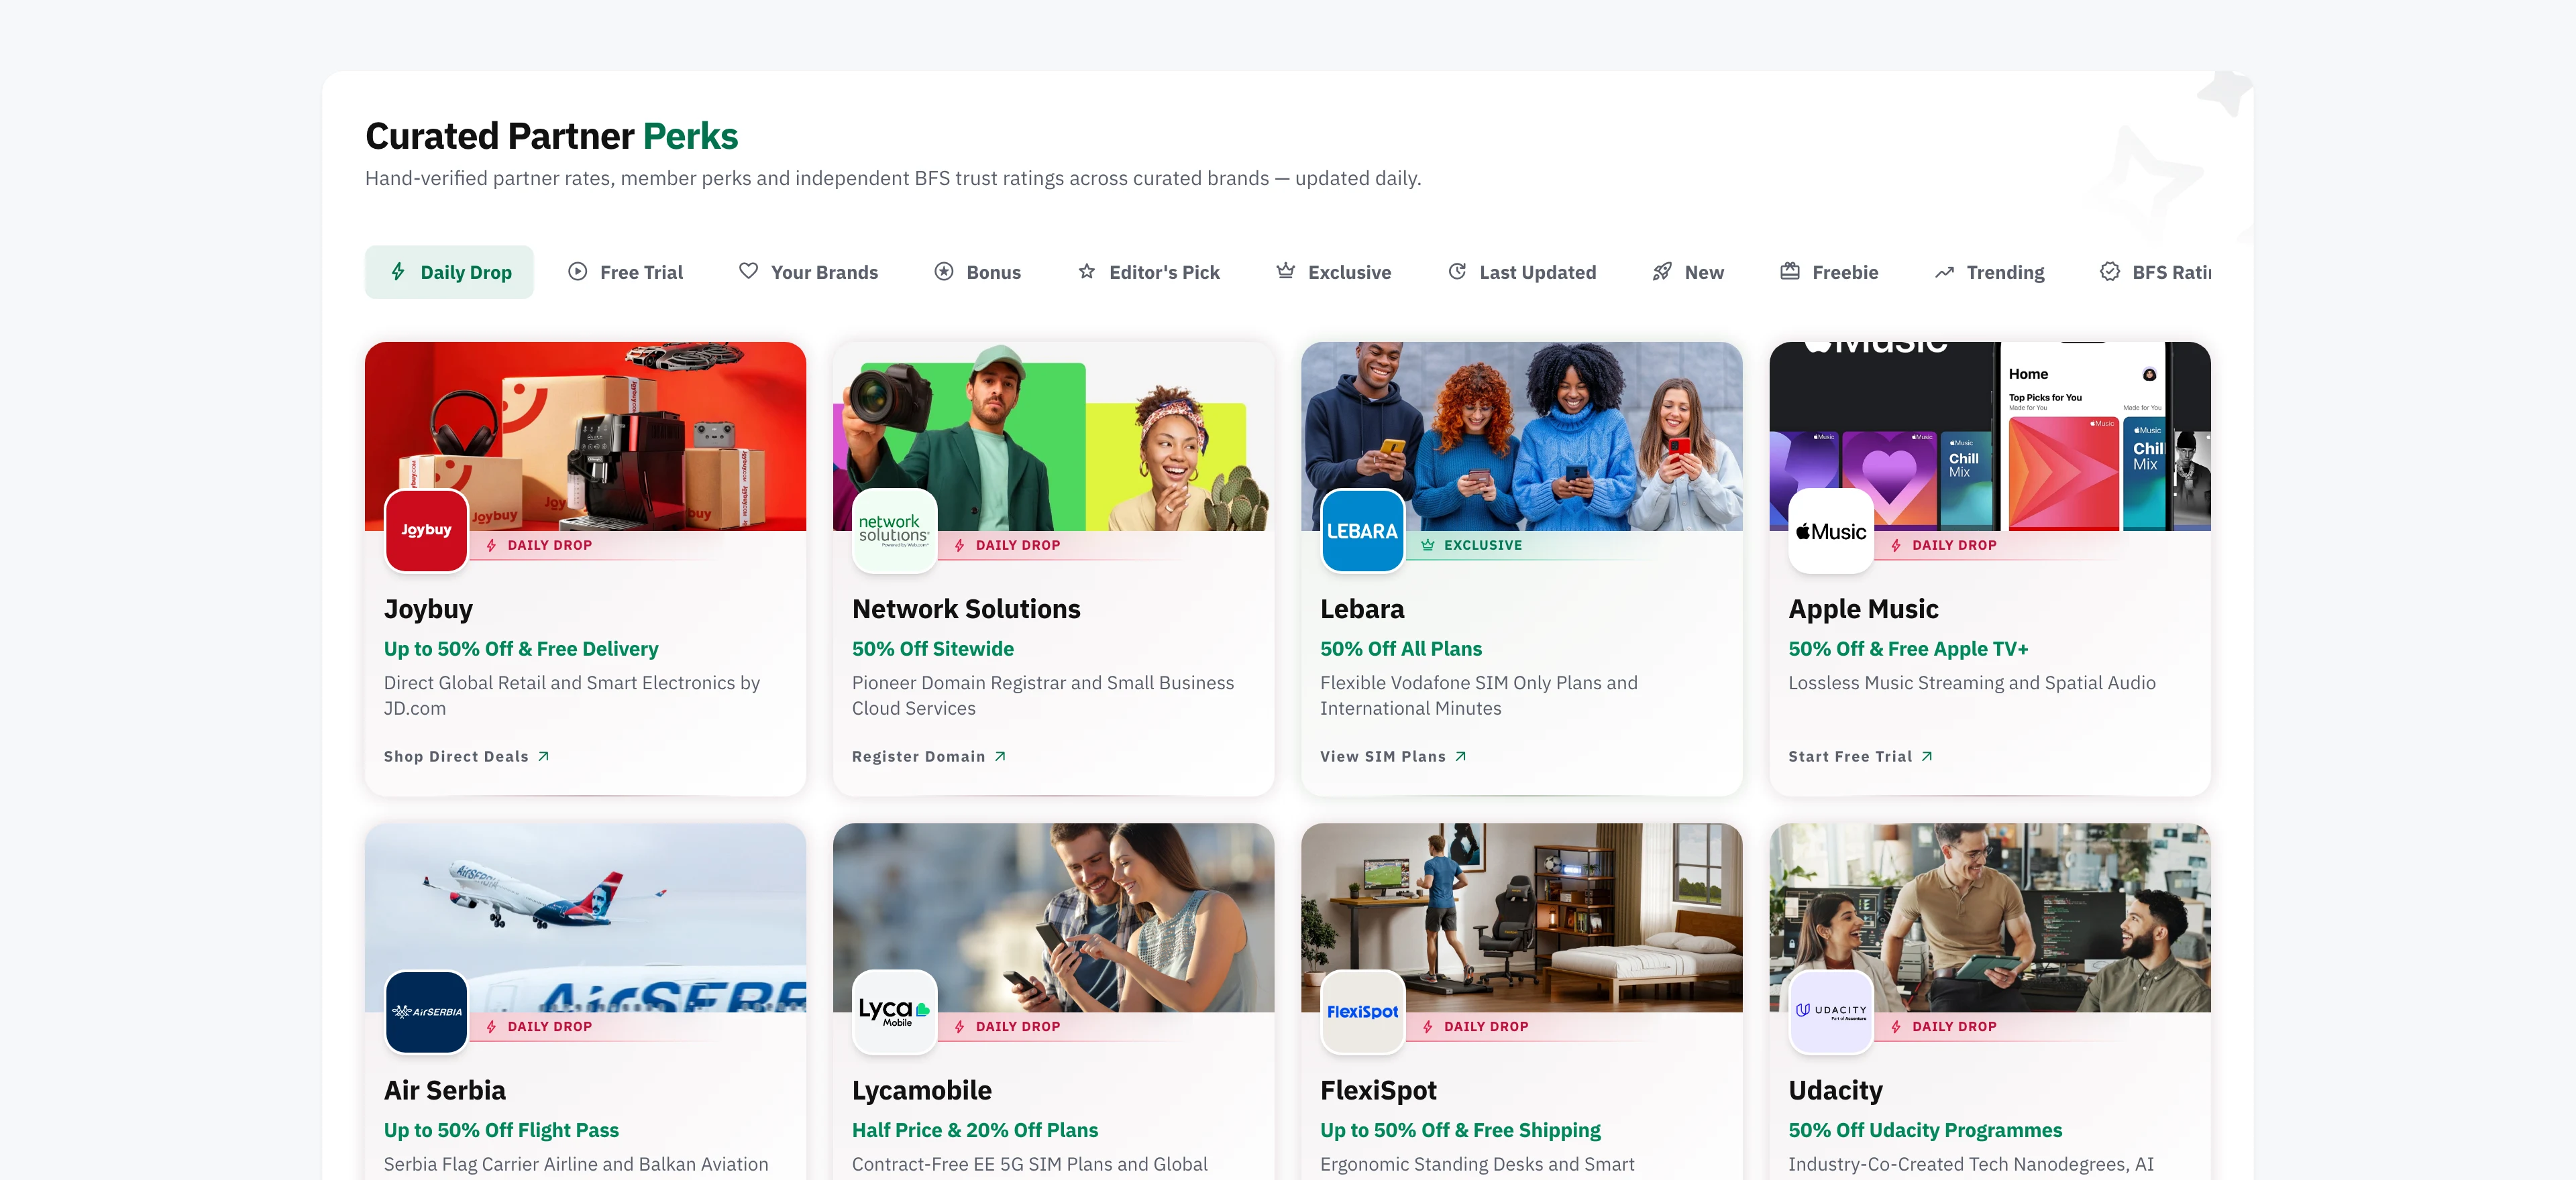Click 'Half Price & 20% Off Plans'
The height and width of the screenshot is (1180, 2576).
click(x=974, y=1130)
